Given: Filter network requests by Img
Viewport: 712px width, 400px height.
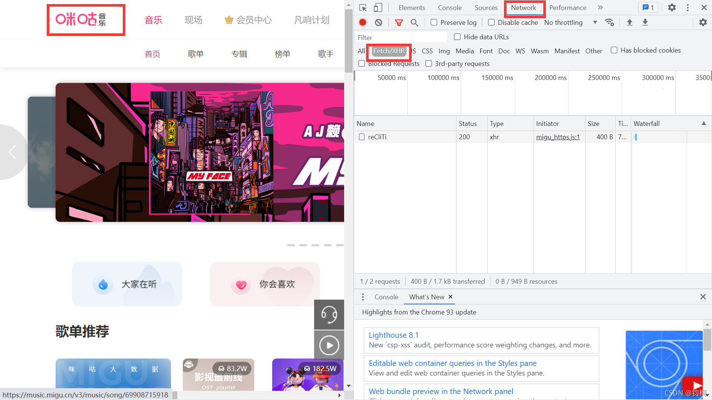Looking at the screenshot, I should 444,51.
